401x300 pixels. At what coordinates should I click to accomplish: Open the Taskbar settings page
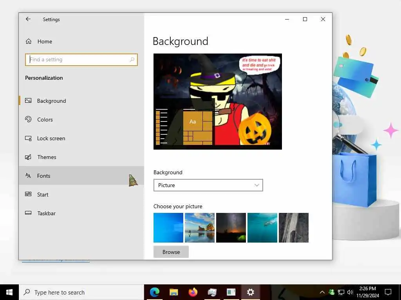click(x=81, y=213)
